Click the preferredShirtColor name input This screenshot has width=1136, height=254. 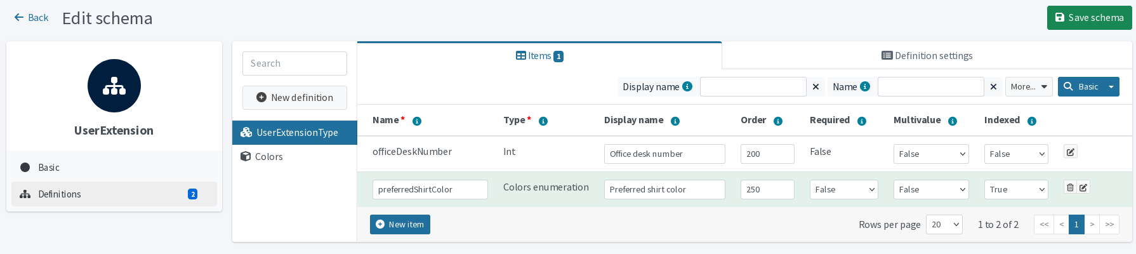pos(430,189)
